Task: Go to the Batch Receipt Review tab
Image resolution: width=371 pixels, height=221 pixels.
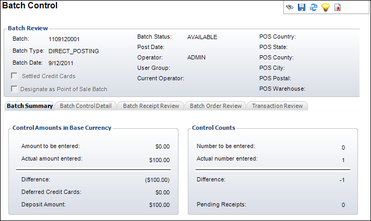Action: click(151, 106)
